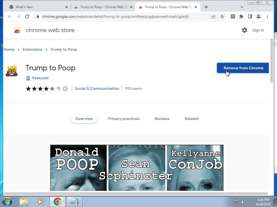Click the volume speaker tray icon
The width and height of the screenshot is (277, 207).
[x=243, y=202]
